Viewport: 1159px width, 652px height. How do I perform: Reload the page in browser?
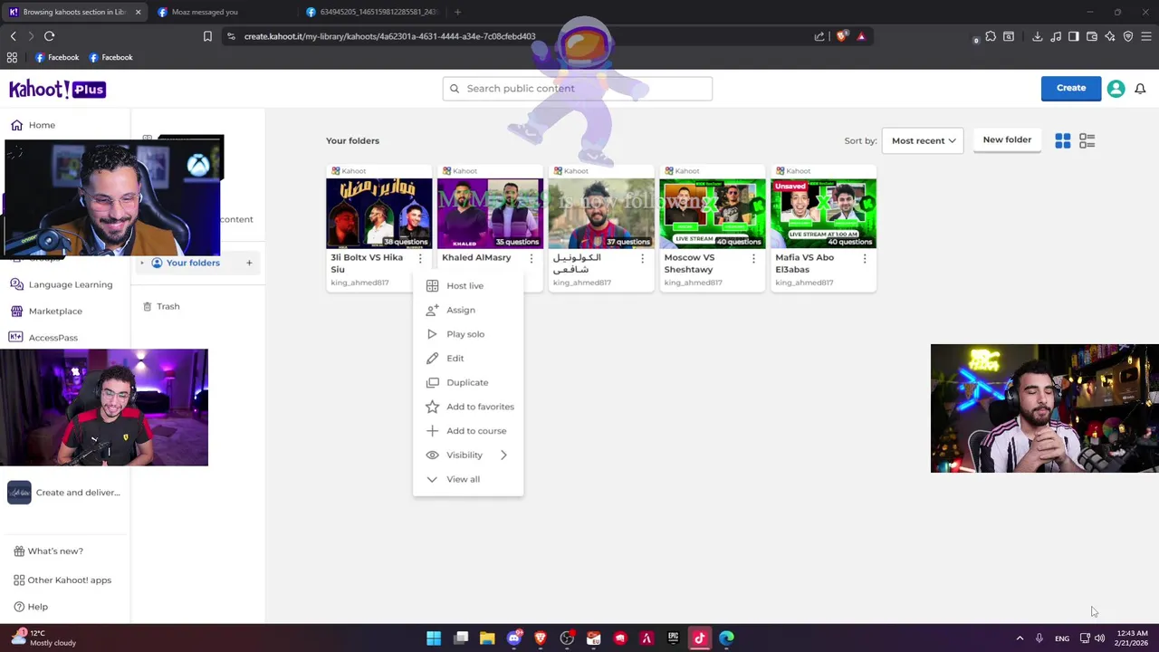coord(49,36)
